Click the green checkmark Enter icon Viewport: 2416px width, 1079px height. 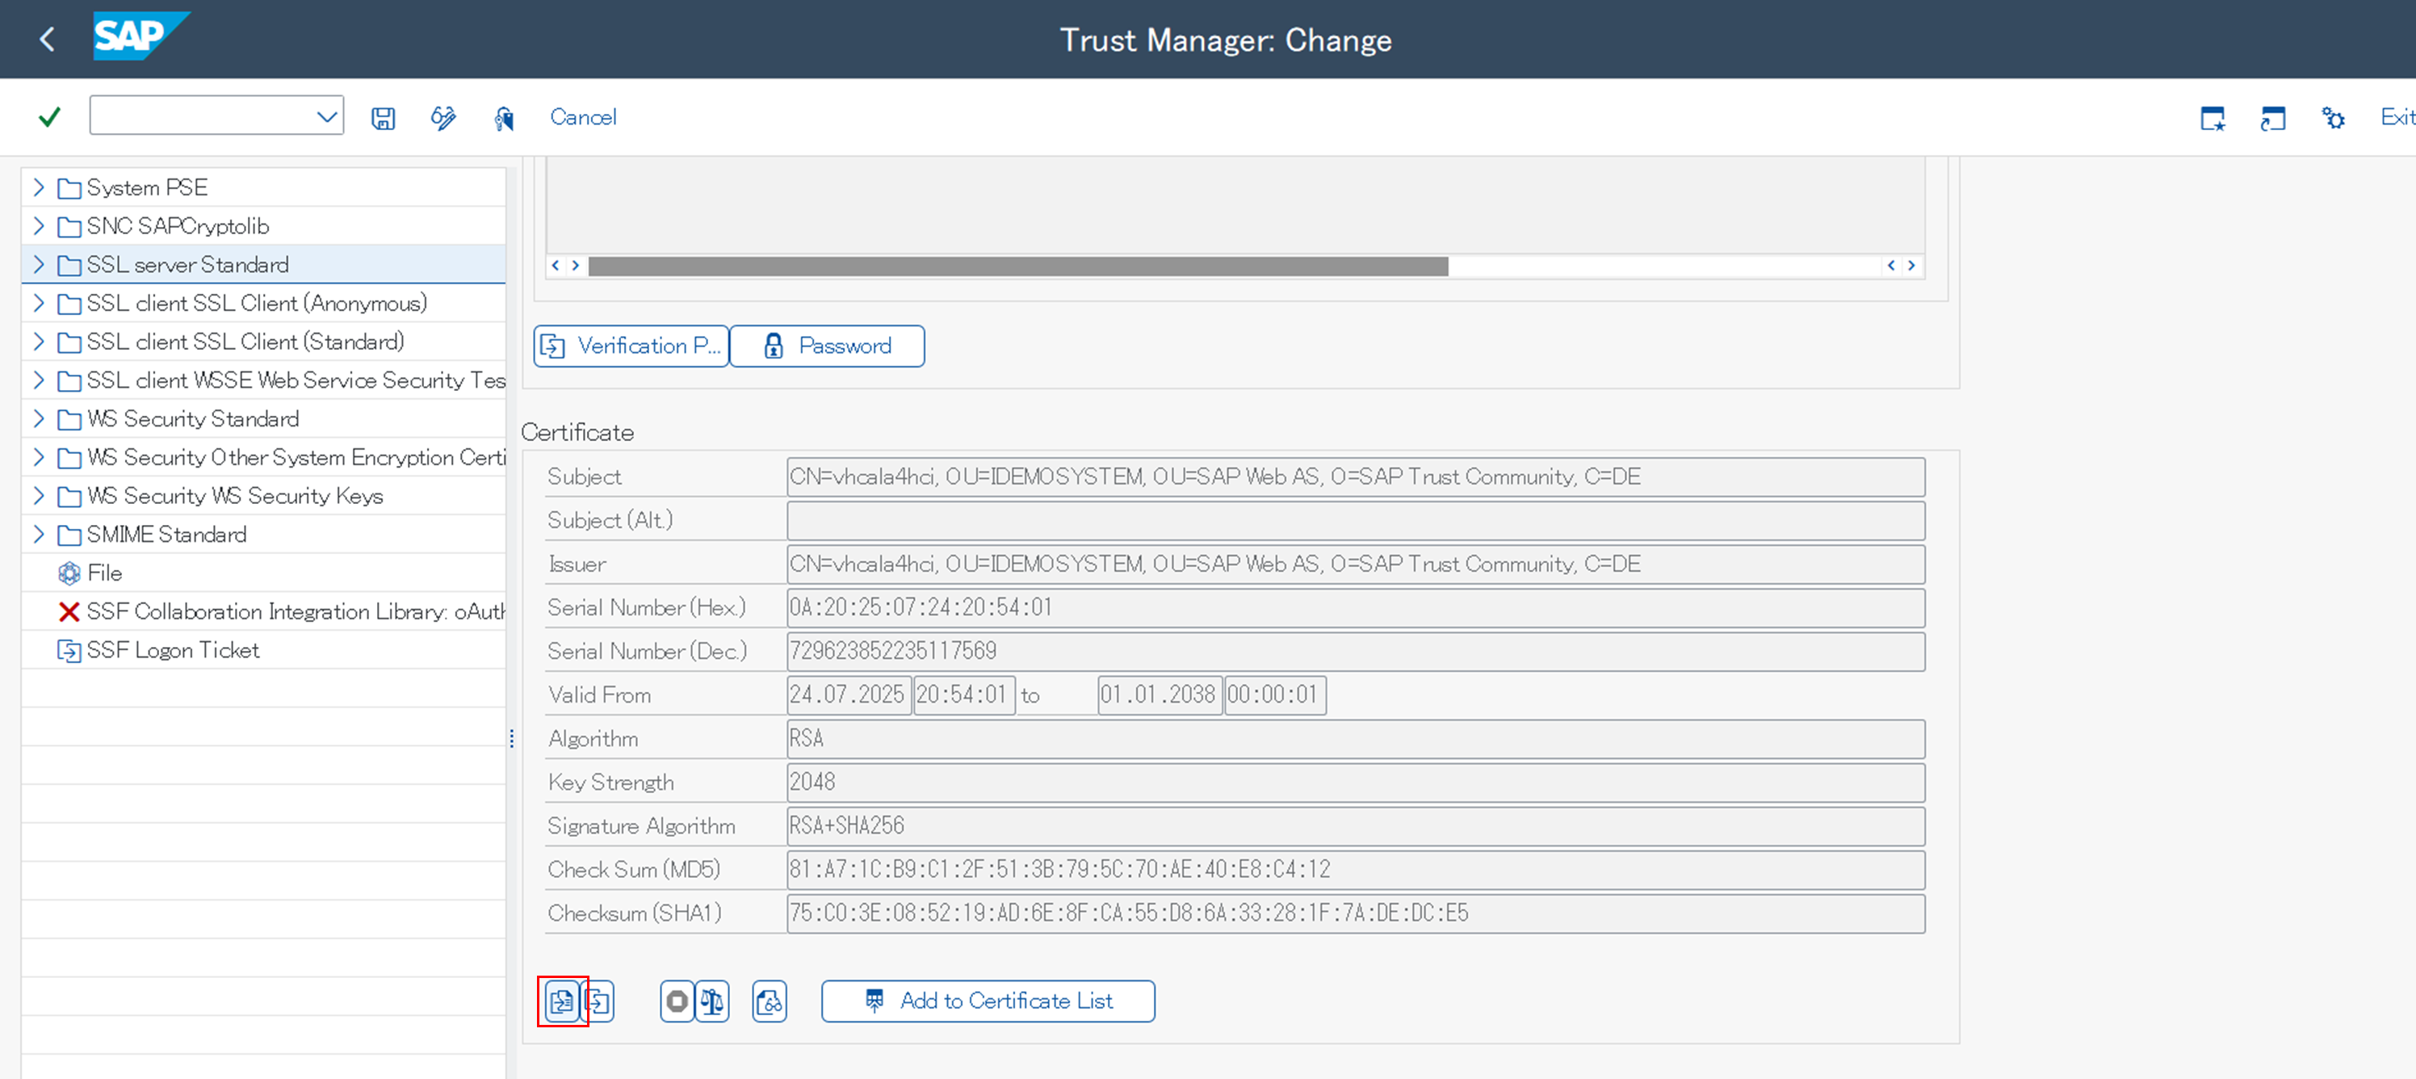click(x=48, y=117)
